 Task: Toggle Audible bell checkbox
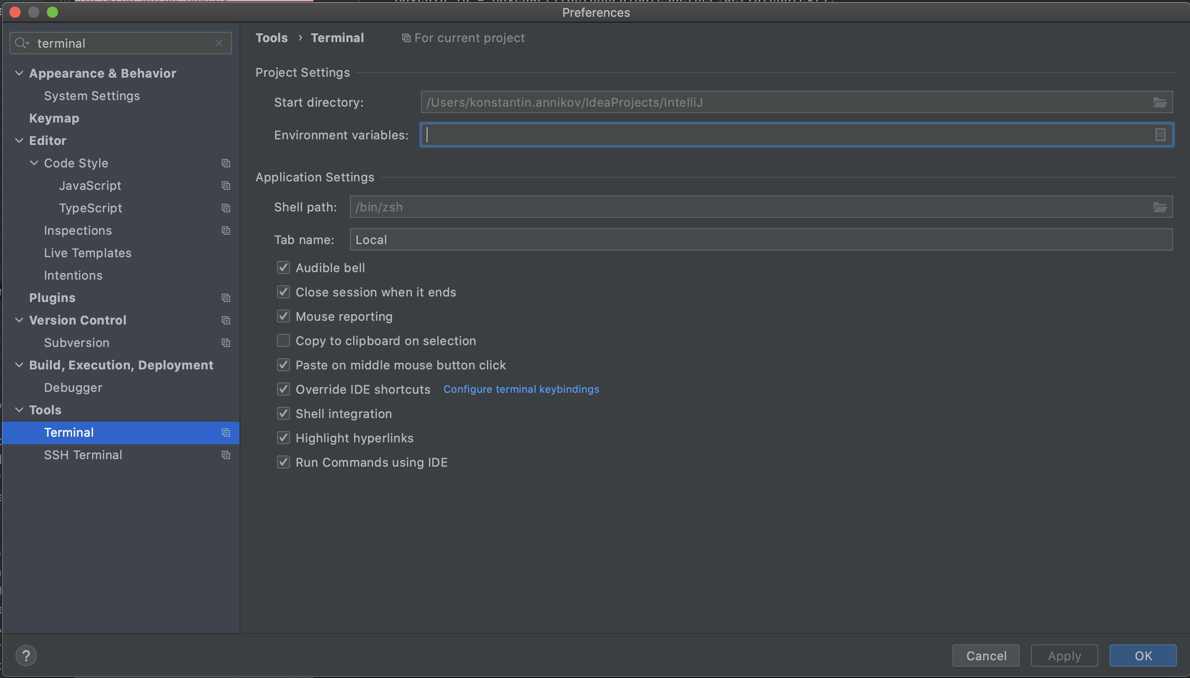pyautogui.click(x=283, y=267)
